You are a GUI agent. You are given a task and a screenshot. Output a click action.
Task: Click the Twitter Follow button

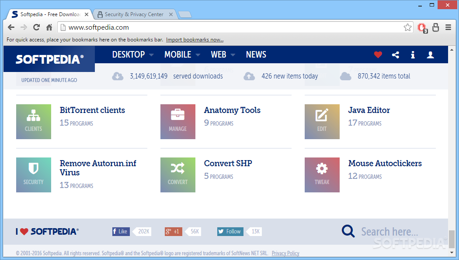click(230, 231)
